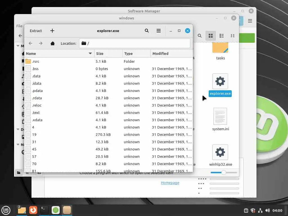Select the .data file entry

[109, 76]
